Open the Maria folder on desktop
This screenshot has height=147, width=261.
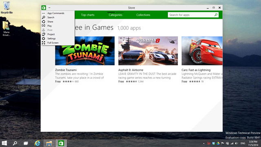tap(7, 28)
